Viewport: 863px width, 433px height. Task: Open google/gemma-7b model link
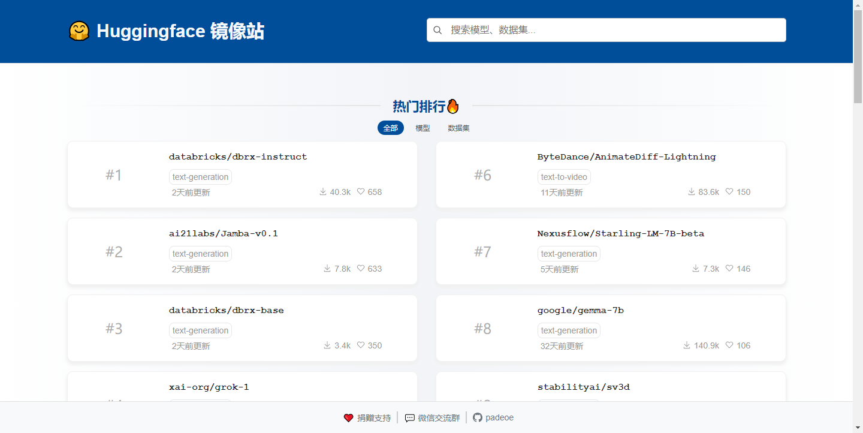click(x=581, y=311)
